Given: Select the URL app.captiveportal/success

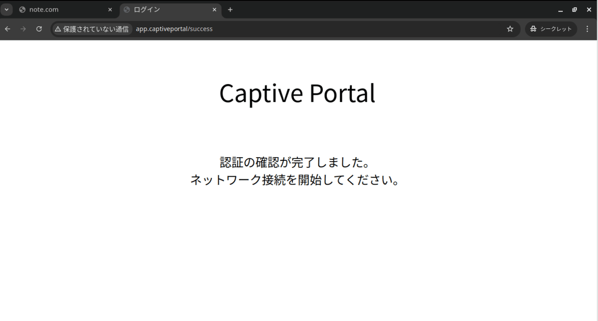Looking at the screenshot, I should tap(174, 29).
